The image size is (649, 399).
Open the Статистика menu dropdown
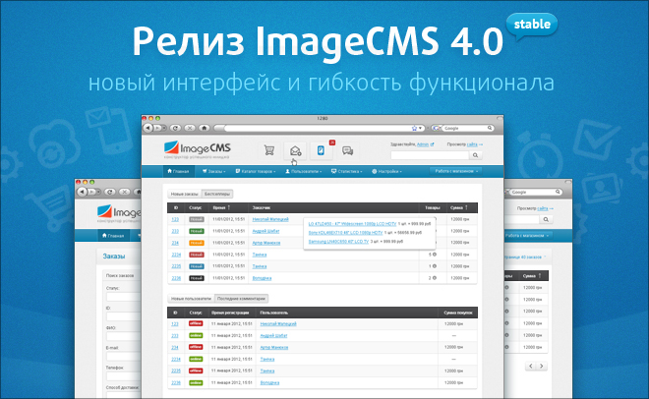click(347, 171)
